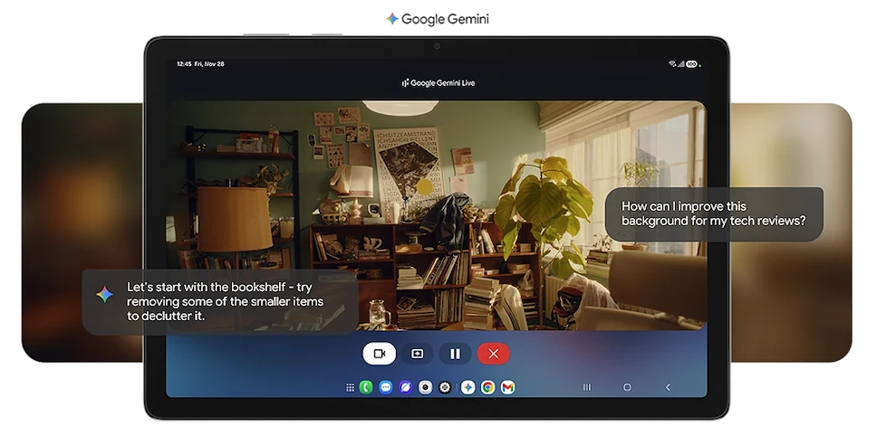Select the user question chat bubble
This screenshot has height=445, width=877.
click(x=714, y=213)
